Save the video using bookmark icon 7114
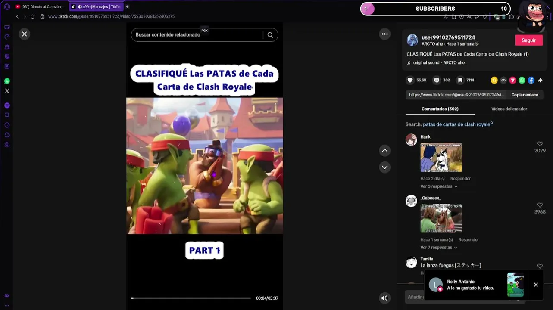The image size is (553, 310). (x=460, y=80)
